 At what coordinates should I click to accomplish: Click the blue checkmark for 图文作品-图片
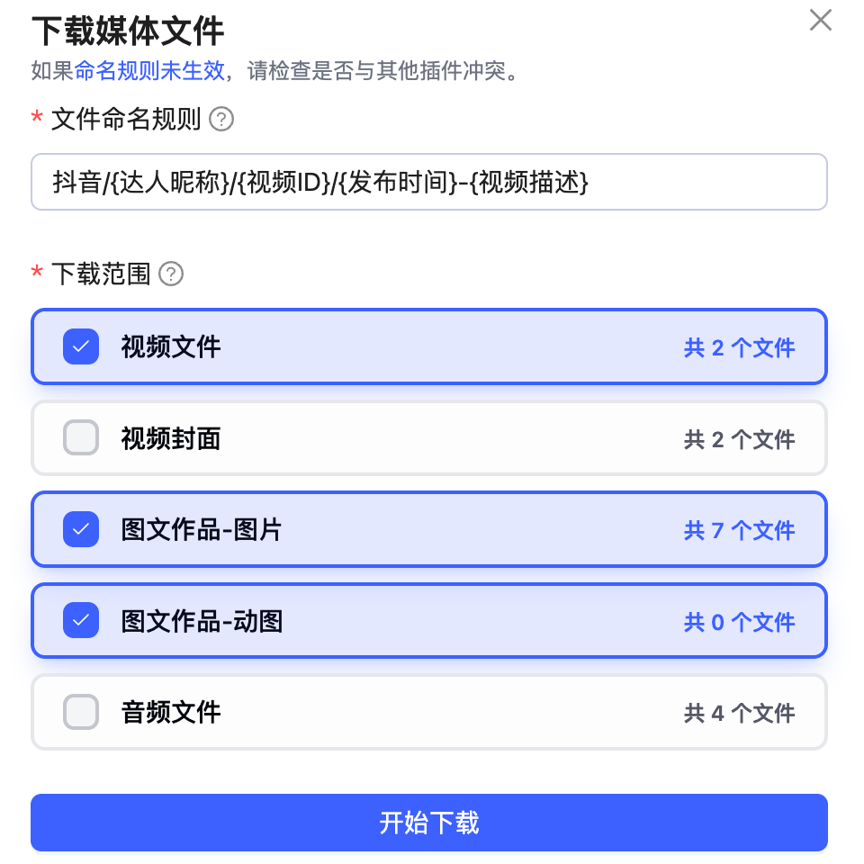click(x=80, y=530)
